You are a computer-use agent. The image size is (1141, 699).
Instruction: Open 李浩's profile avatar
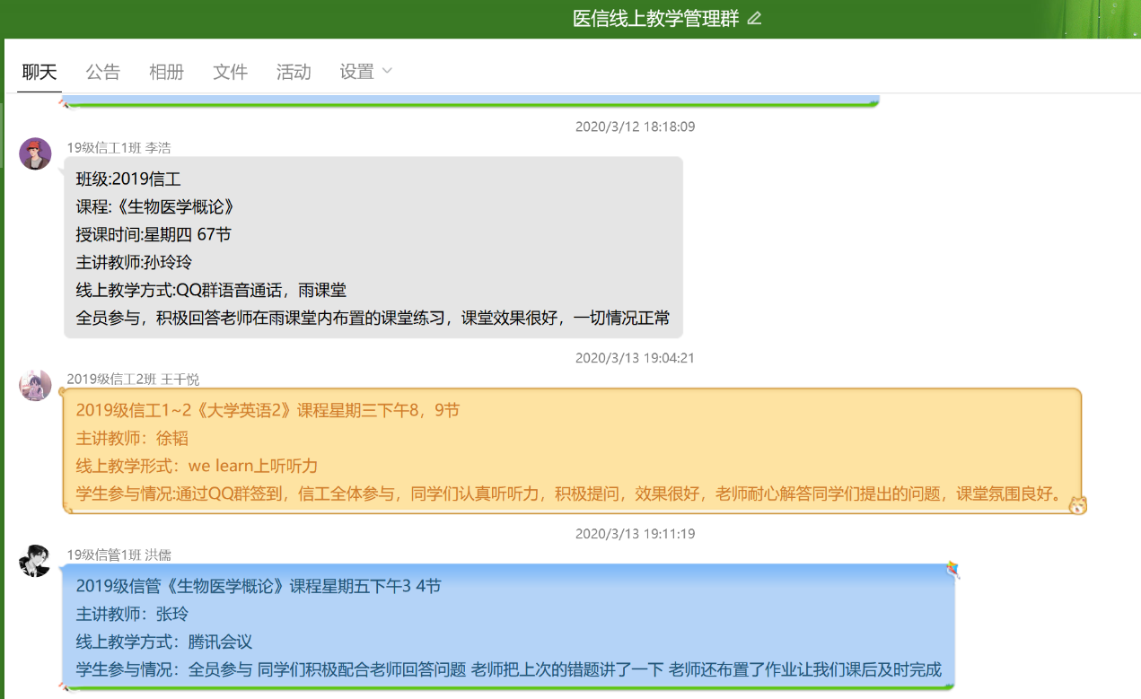(x=35, y=153)
